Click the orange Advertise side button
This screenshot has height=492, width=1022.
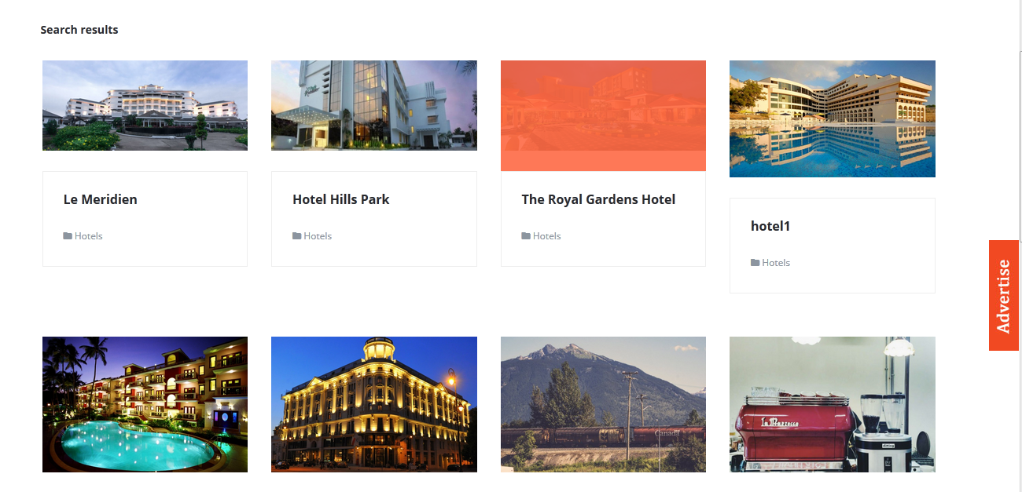point(1004,296)
